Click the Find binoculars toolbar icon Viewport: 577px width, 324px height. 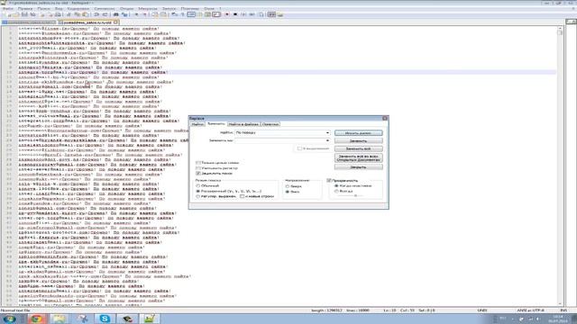coord(115,14)
